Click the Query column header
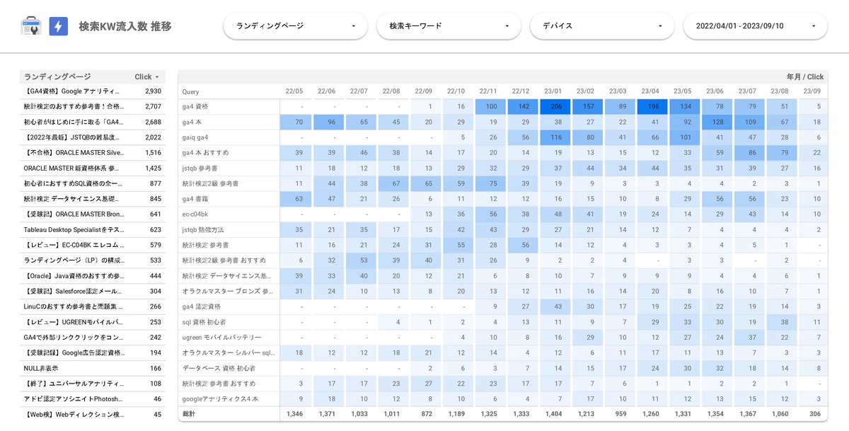 (x=190, y=92)
